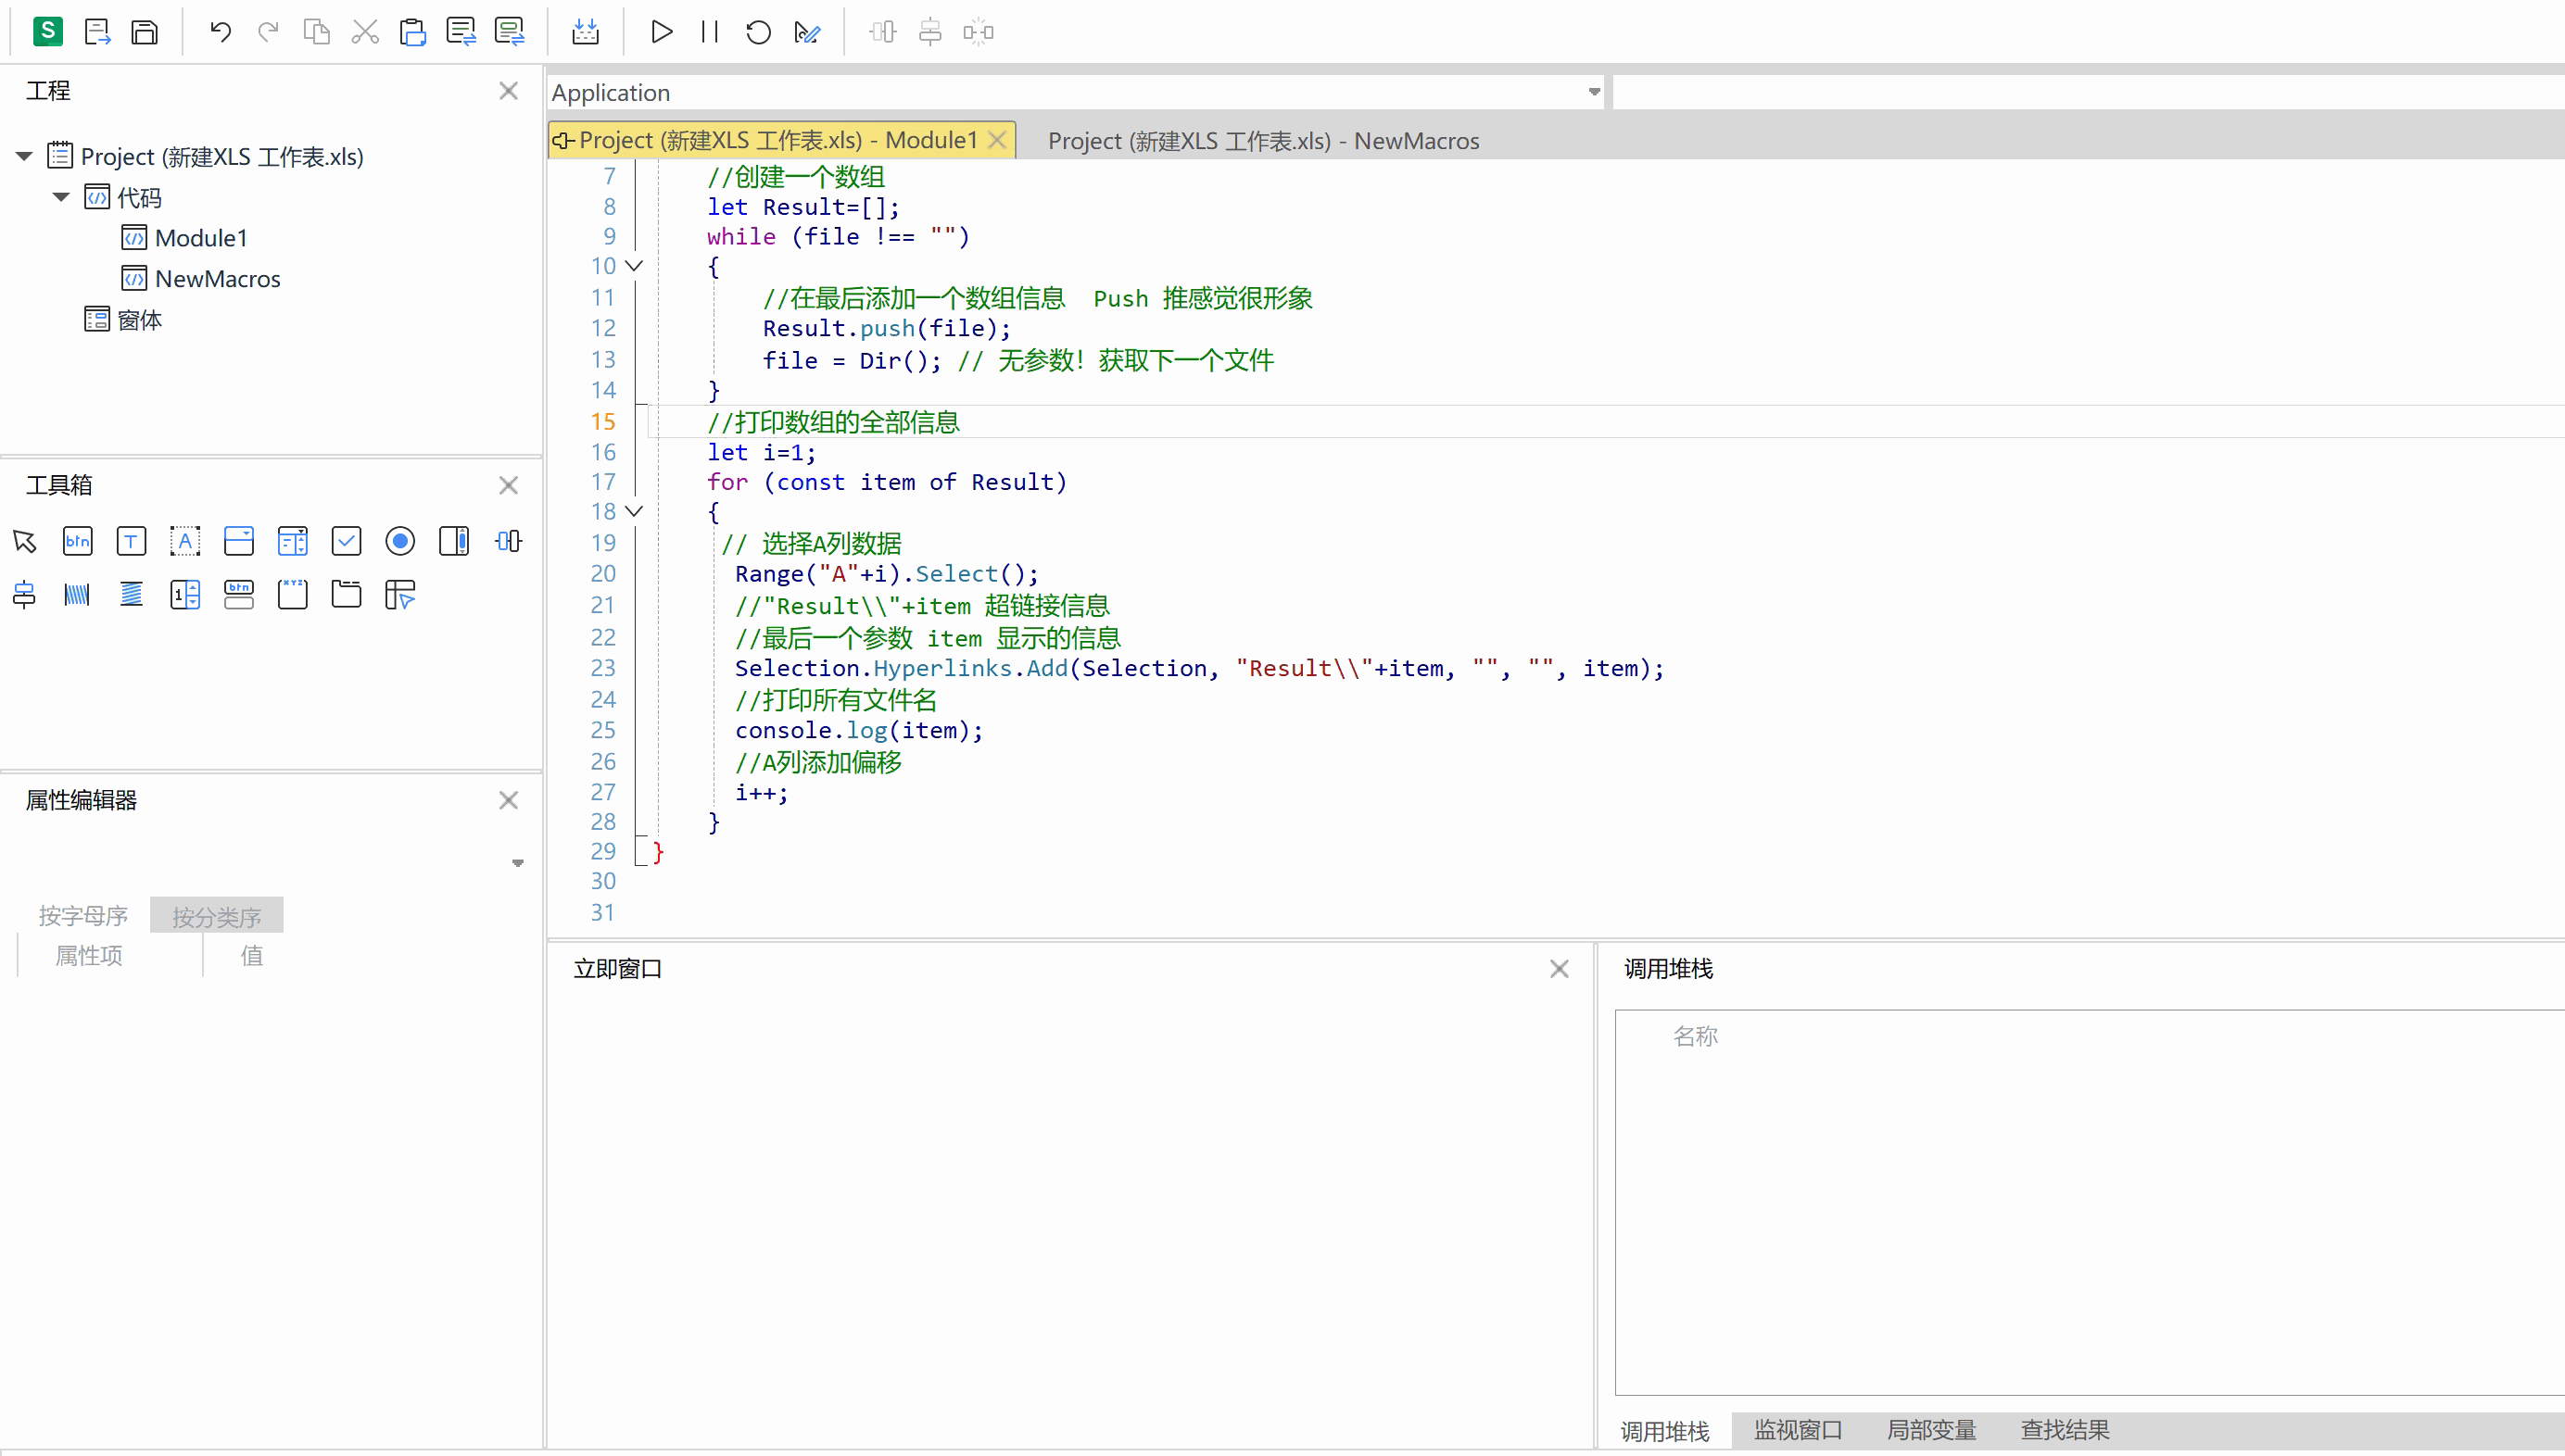Select the Button control in toolbox
2565x1456 pixels.
[77, 541]
